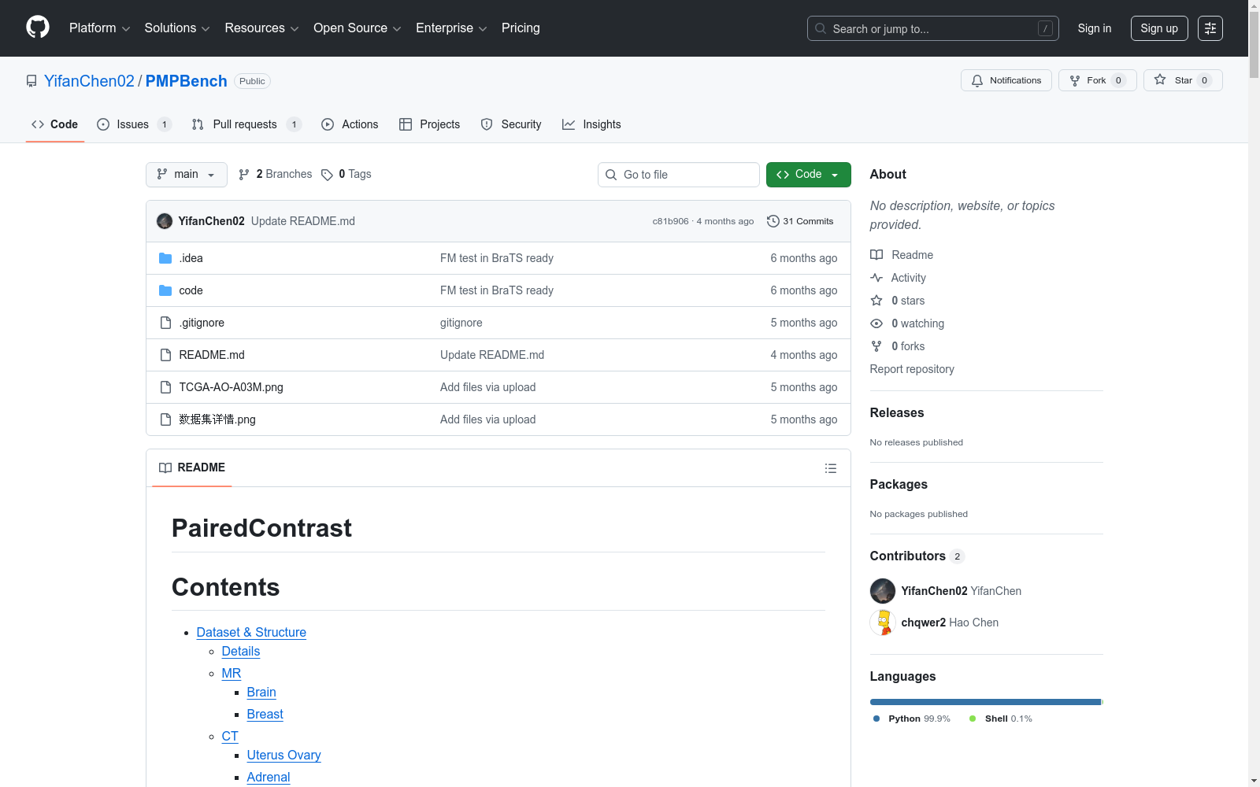Click the forks icon in About
Screen dimensions: 1260x787
pyautogui.click(x=876, y=346)
